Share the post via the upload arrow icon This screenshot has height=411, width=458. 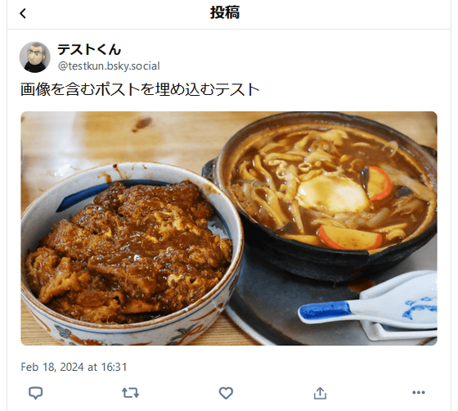[x=320, y=393]
